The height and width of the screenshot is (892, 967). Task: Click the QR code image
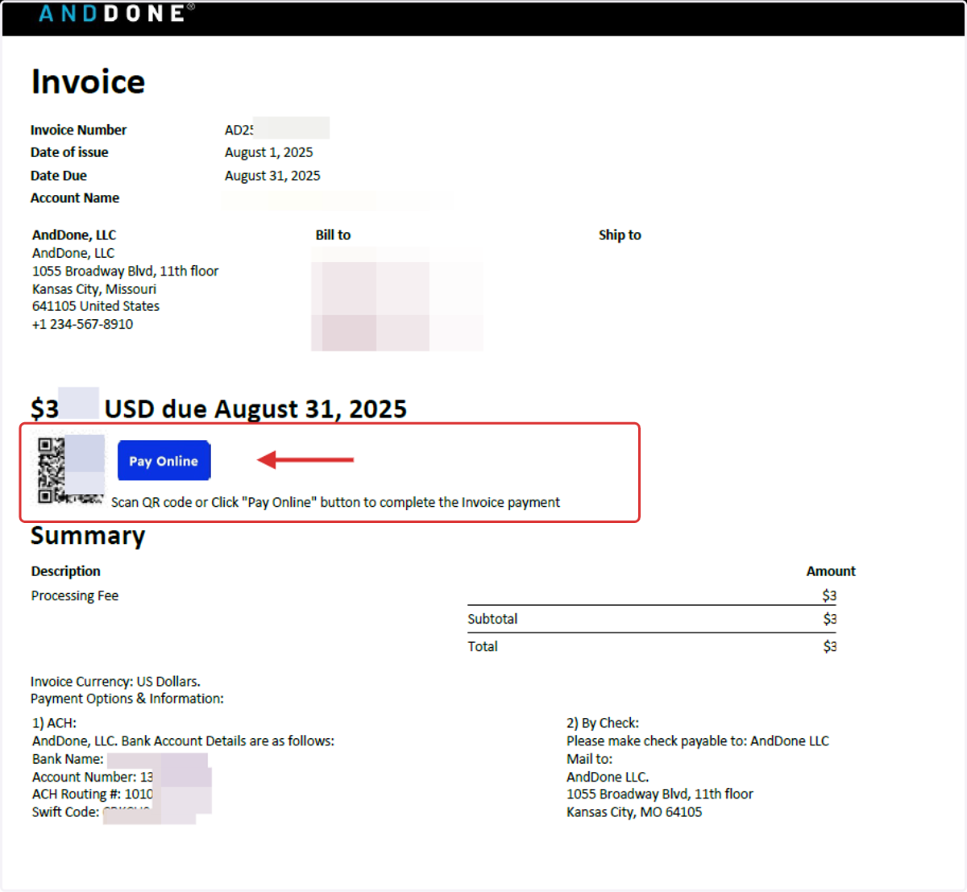click(x=71, y=470)
